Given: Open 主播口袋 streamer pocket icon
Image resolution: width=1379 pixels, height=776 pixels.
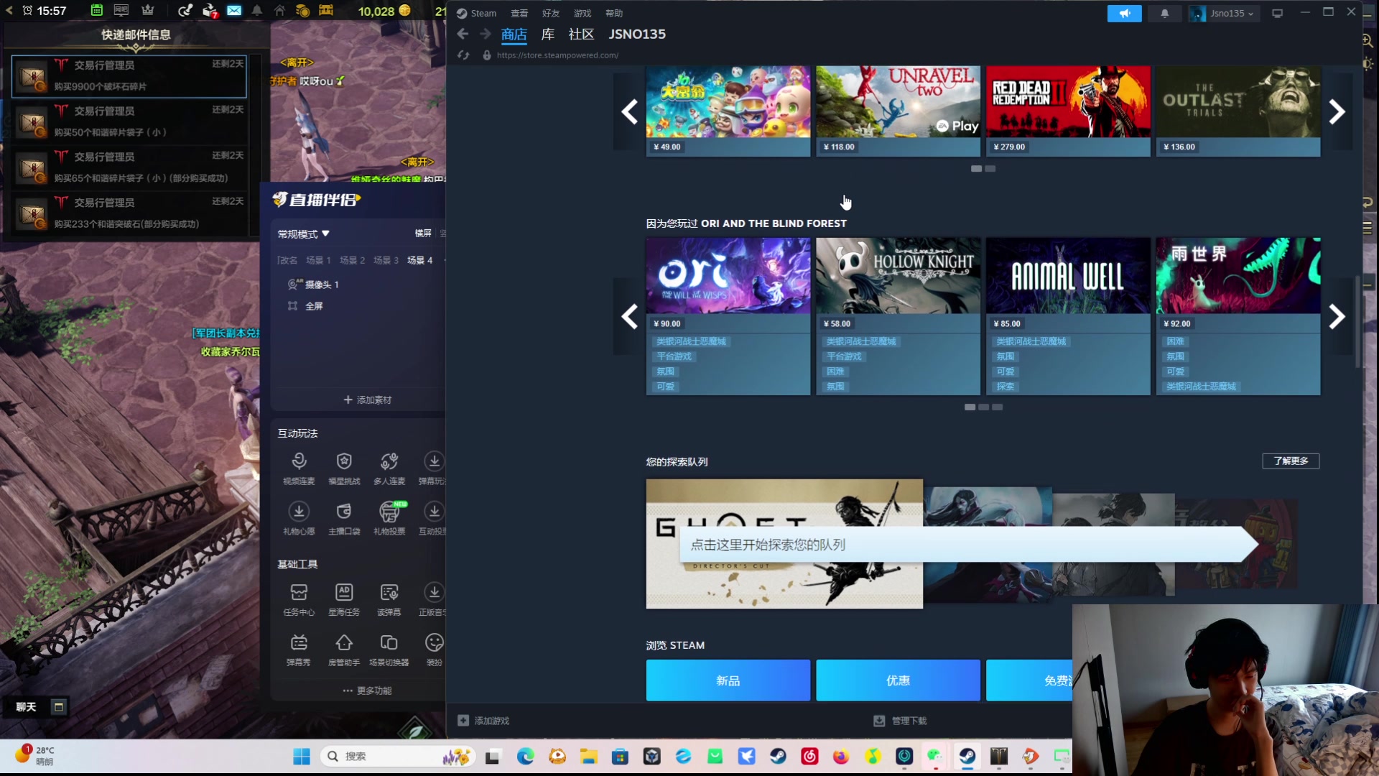Looking at the screenshot, I should [x=344, y=518].
